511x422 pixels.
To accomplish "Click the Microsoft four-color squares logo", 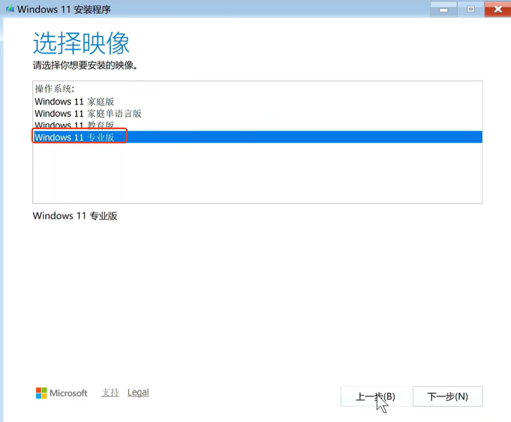I will (x=41, y=393).
